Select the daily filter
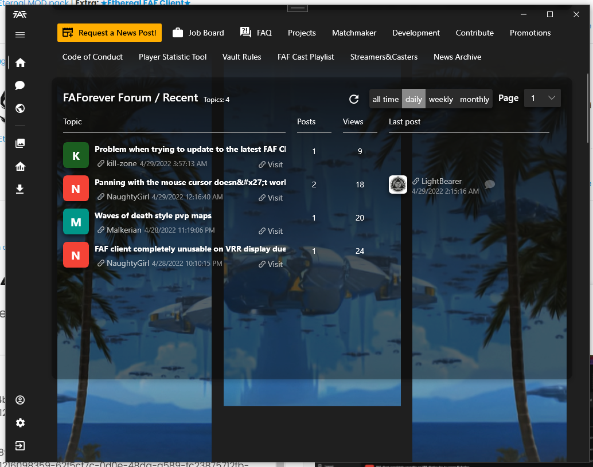This screenshot has height=467, width=593. tap(413, 99)
